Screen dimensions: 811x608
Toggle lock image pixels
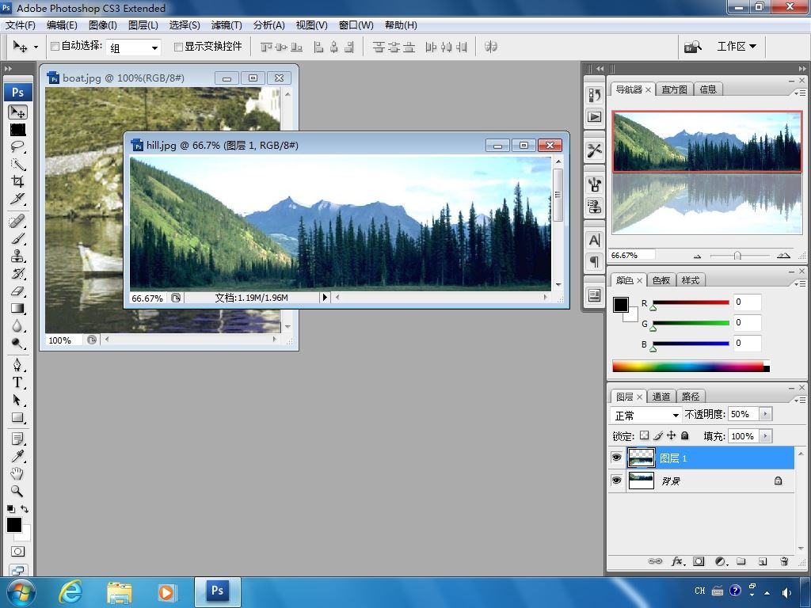coord(658,436)
